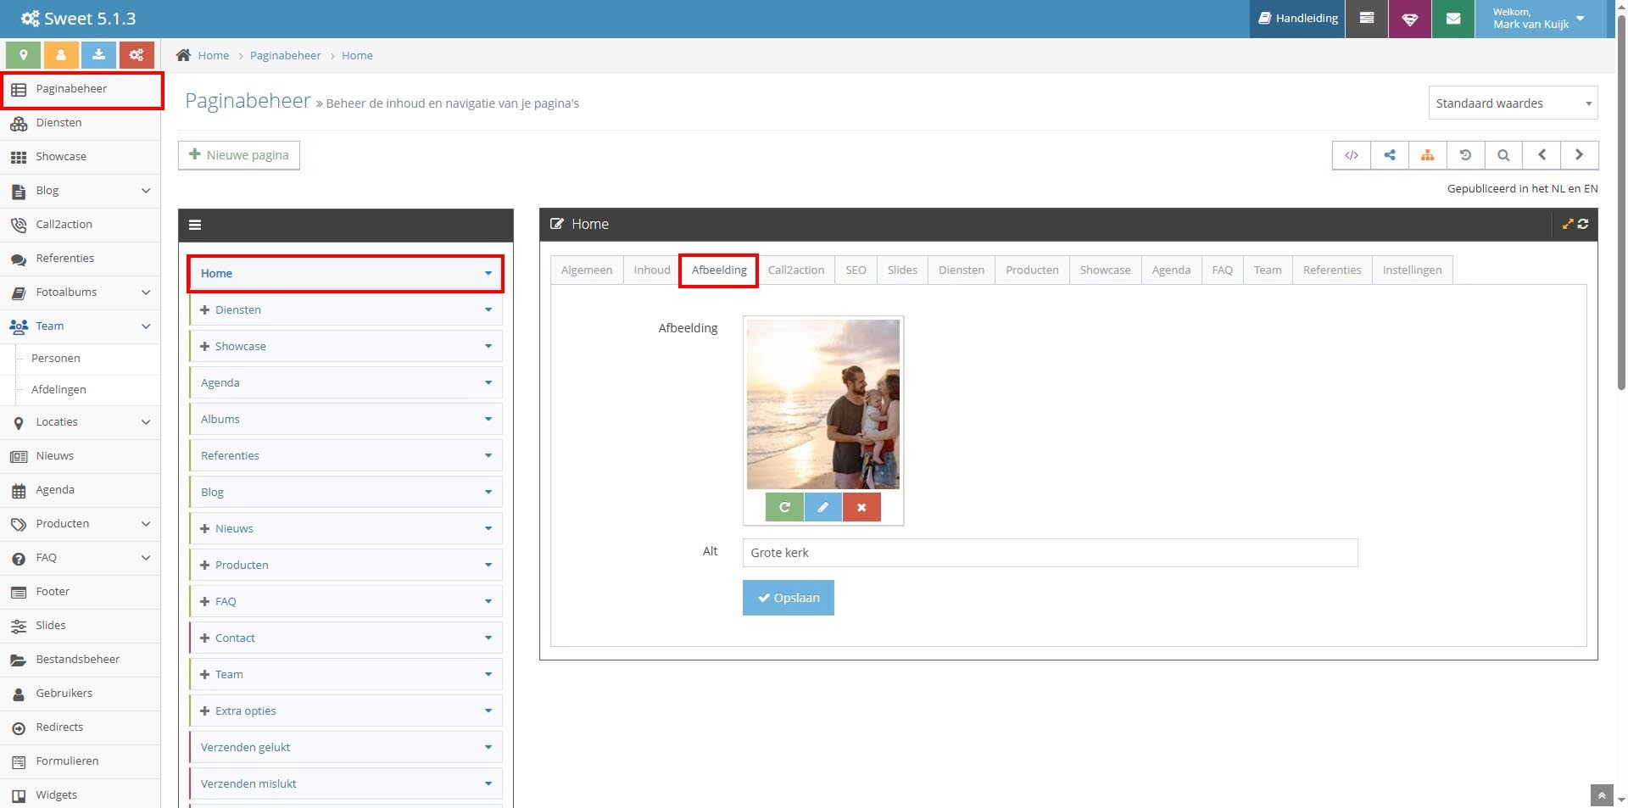Open the Standaard waardes dropdown
Image resolution: width=1628 pixels, height=808 pixels.
coord(1513,103)
